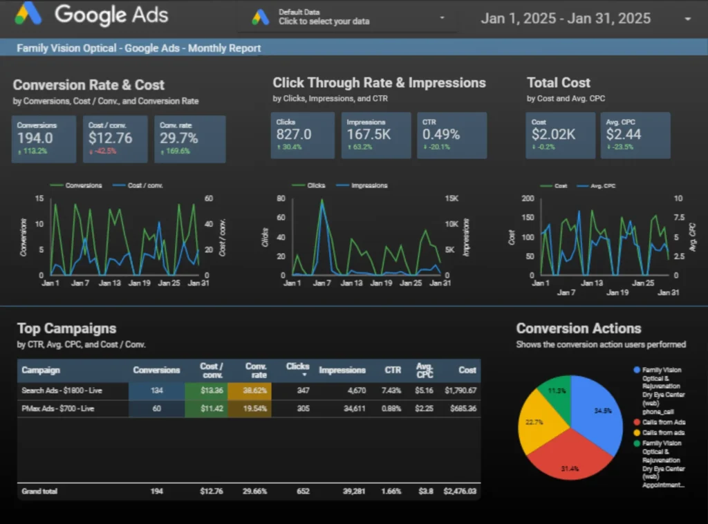
Task: Click the 39,281 grand total impressions
Action: [x=354, y=491]
